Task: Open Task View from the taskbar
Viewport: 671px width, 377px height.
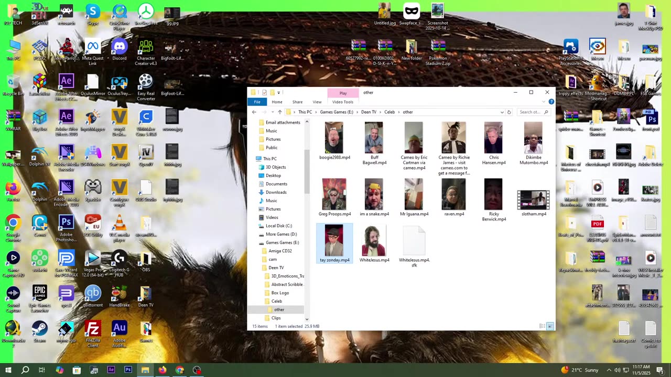Action: [x=42, y=370]
